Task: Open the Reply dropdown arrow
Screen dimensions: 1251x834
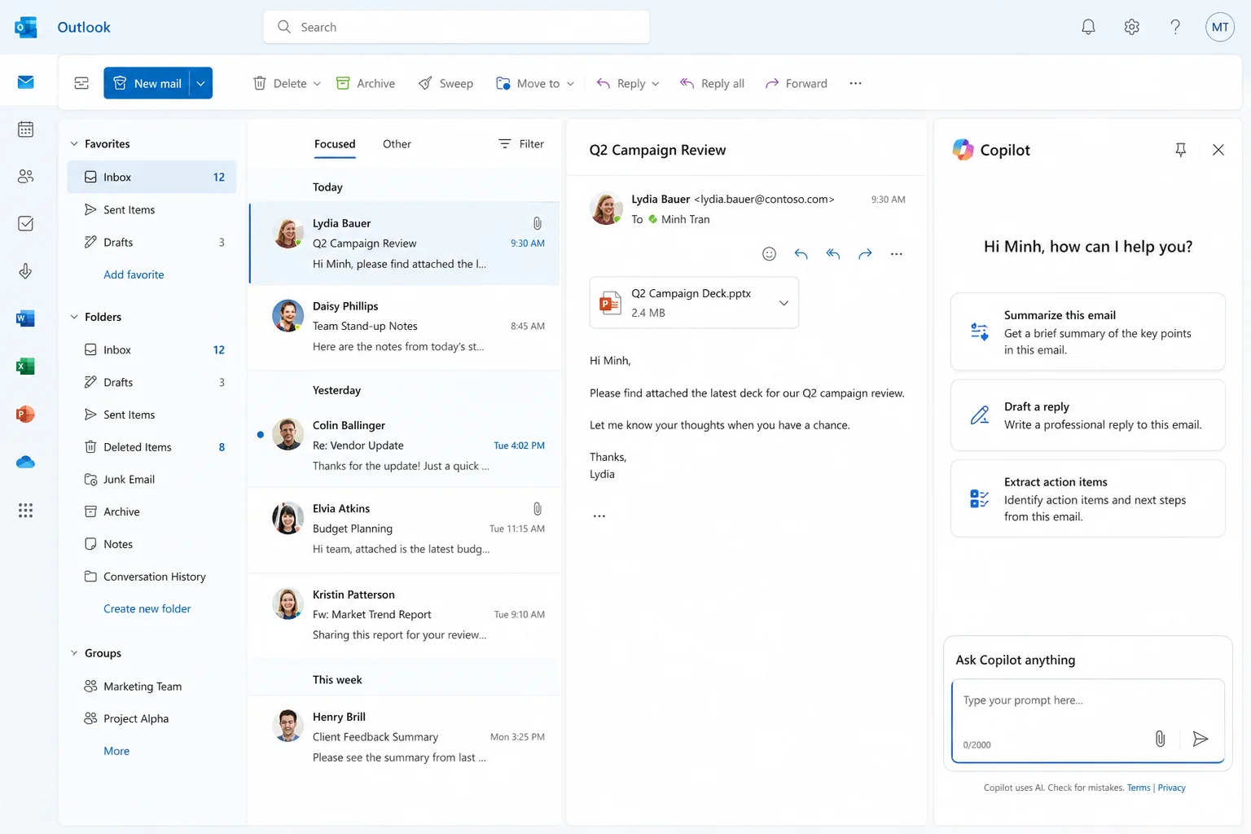Action: 656,84
